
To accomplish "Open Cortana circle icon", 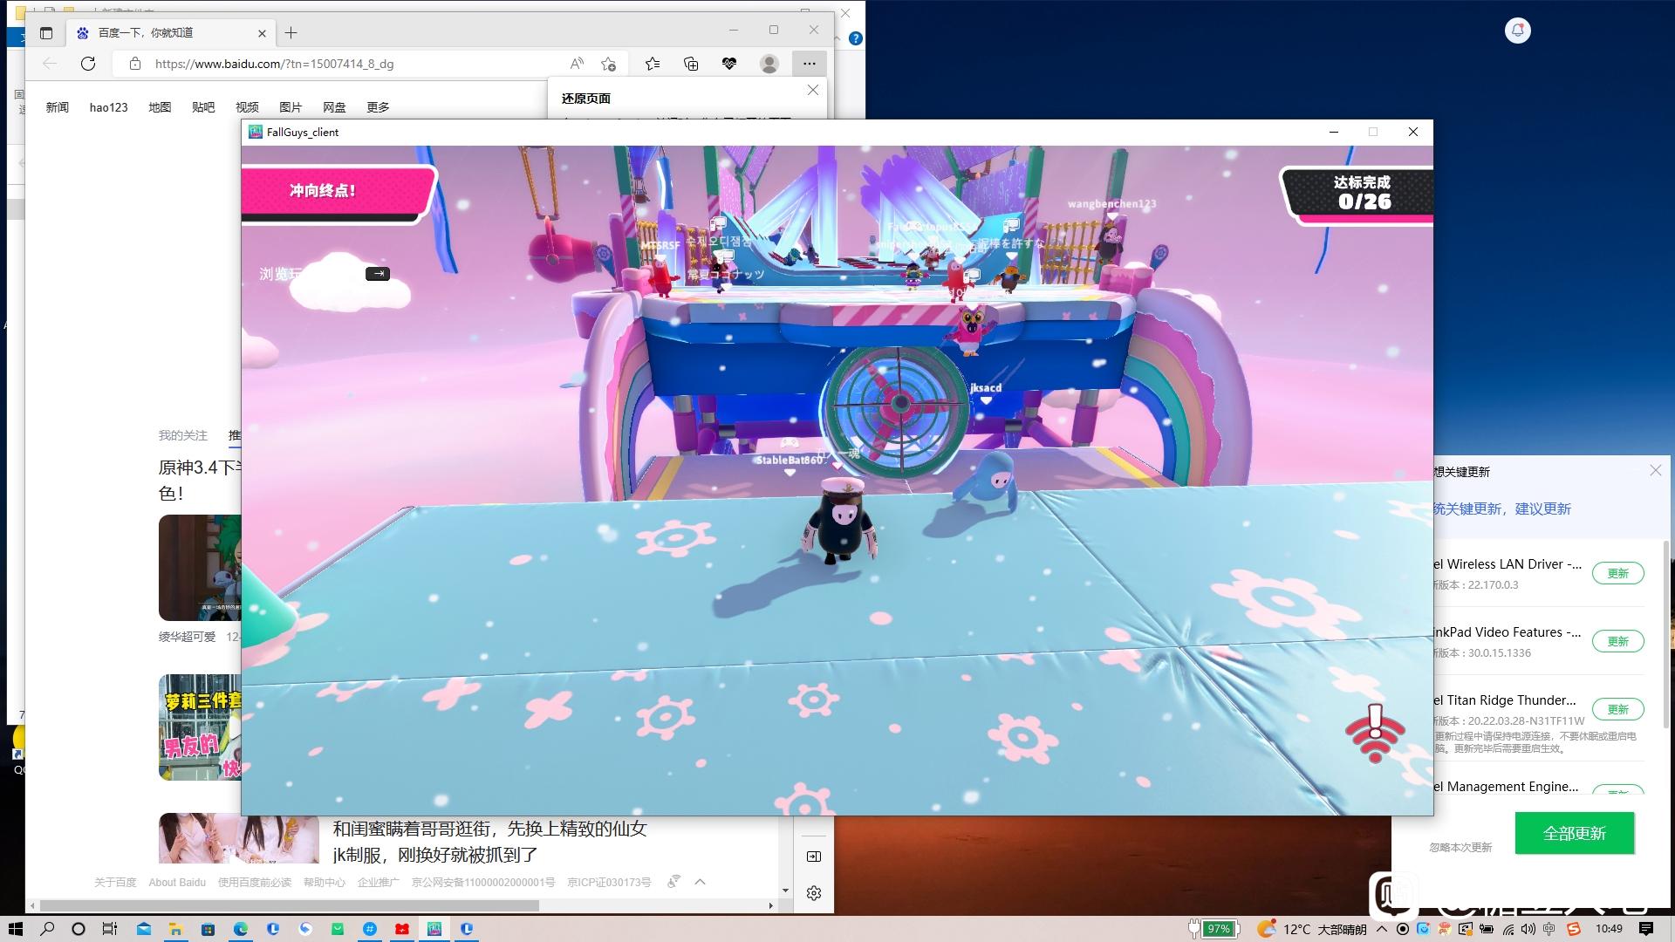I will click(x=79, y=929).
